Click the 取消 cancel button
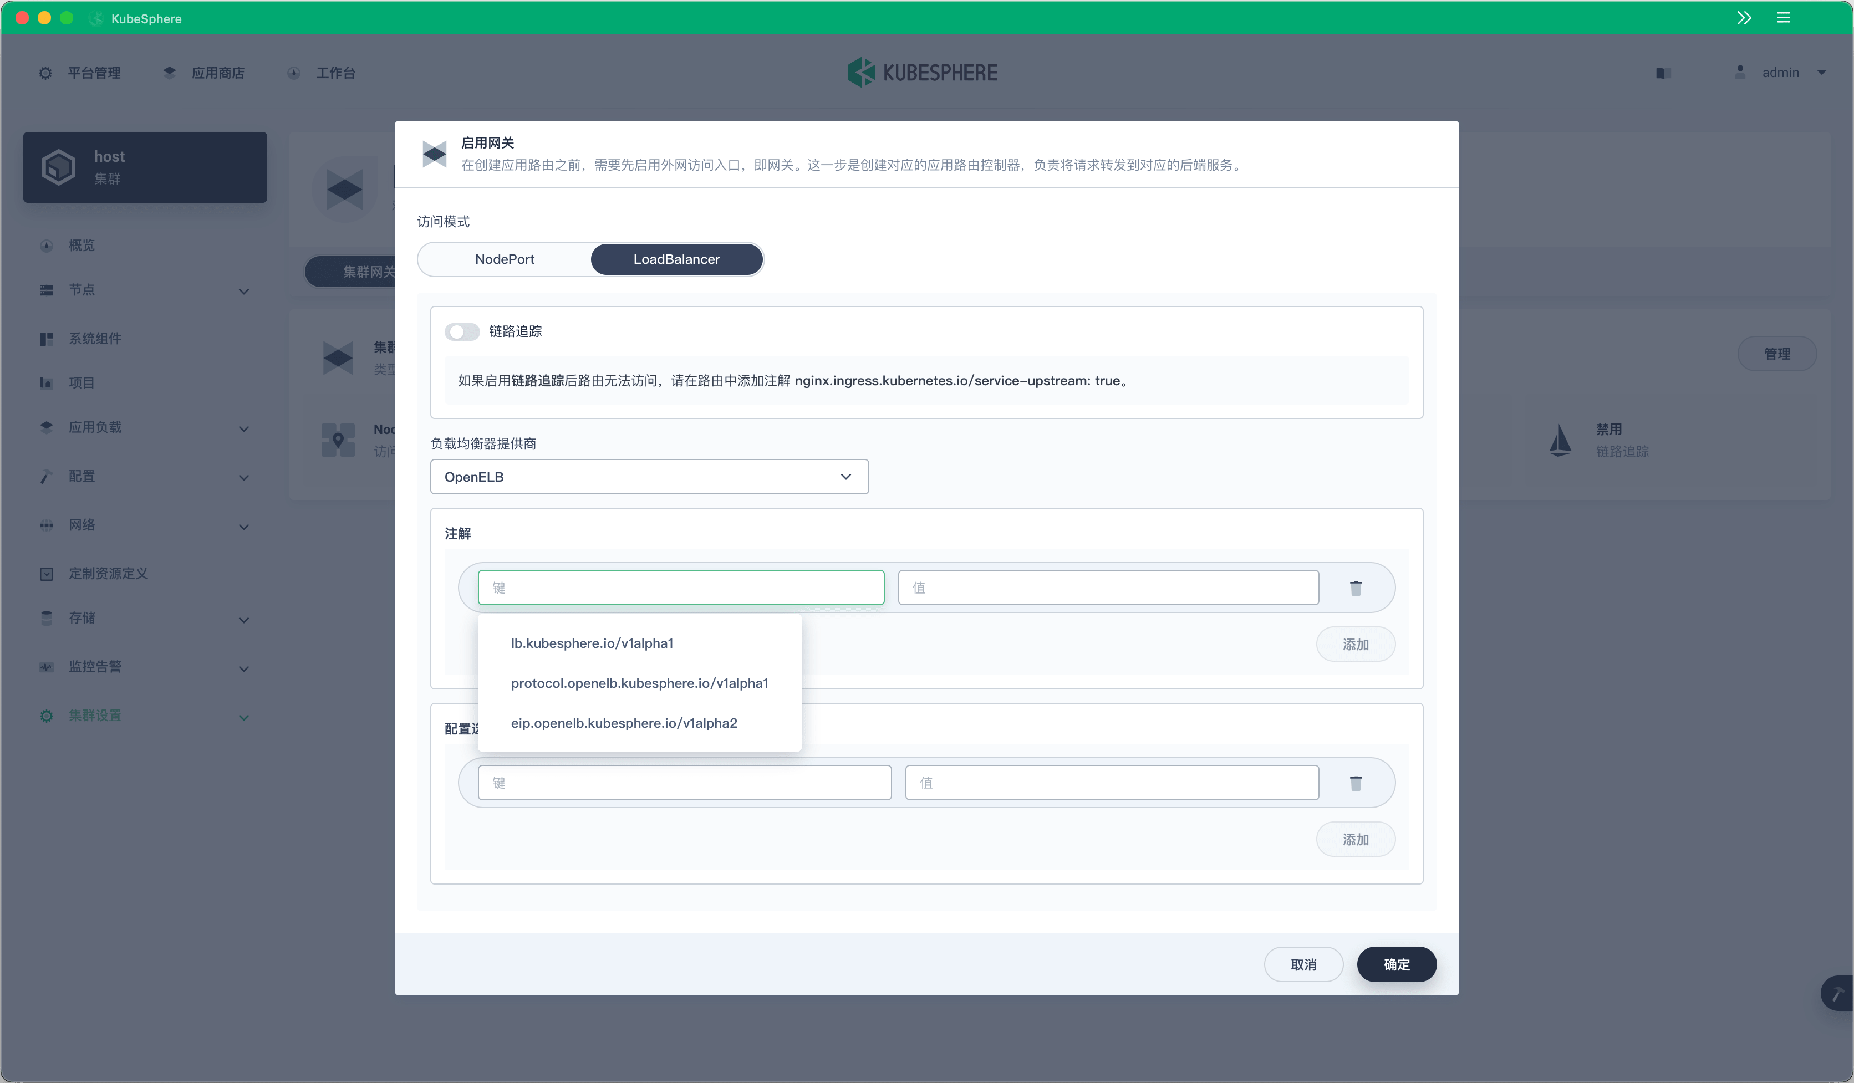This screenshot has height=1083, width=1854. coord(1303,964)
